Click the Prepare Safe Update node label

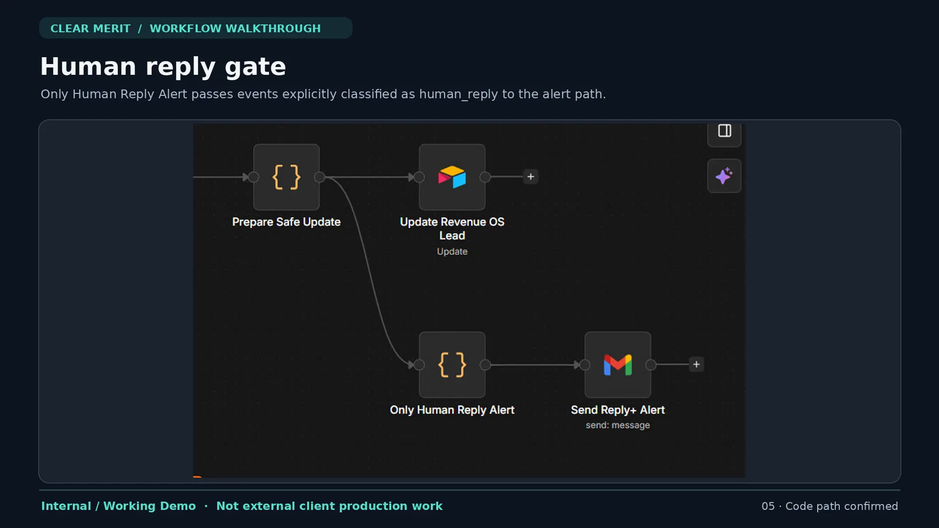click(x=286, y=222)
